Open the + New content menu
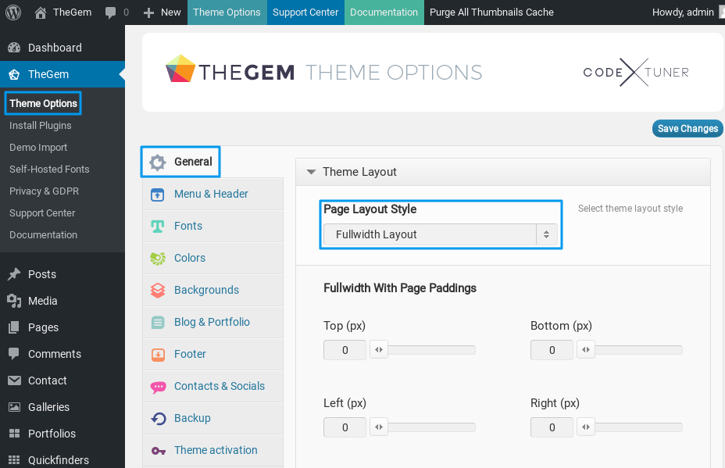This screenshot has width=725, height=468. (162, 13)
